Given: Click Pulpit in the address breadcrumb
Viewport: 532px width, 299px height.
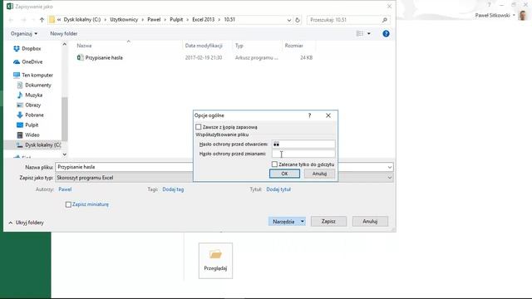Looking at the screenshot, I should (x=176, y=20).
